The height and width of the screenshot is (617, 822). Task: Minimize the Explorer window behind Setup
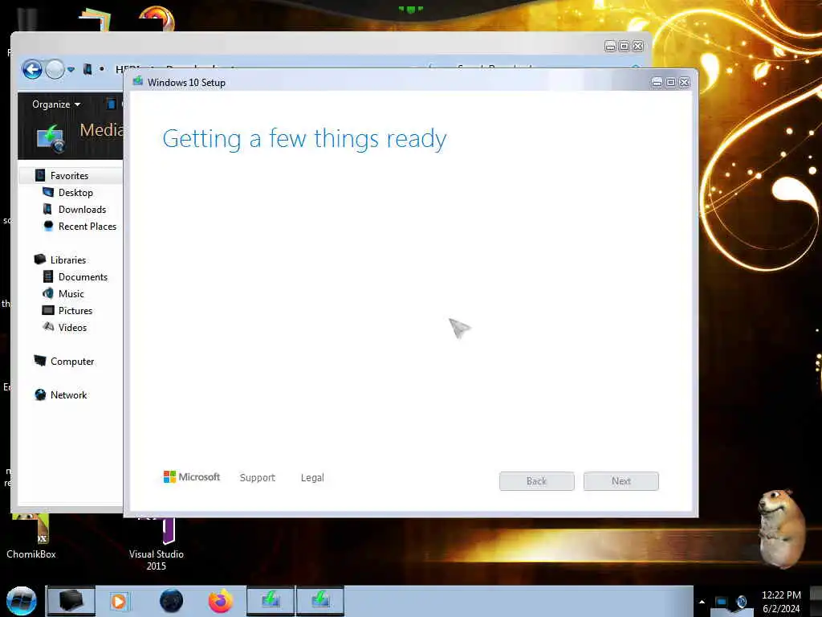click(610, 46)
